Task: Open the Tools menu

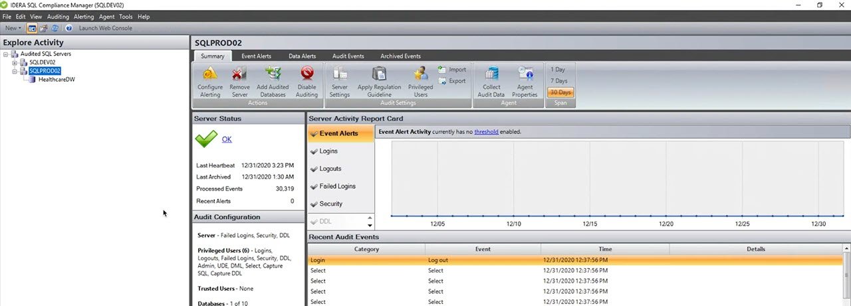Action: click(126, 17)
